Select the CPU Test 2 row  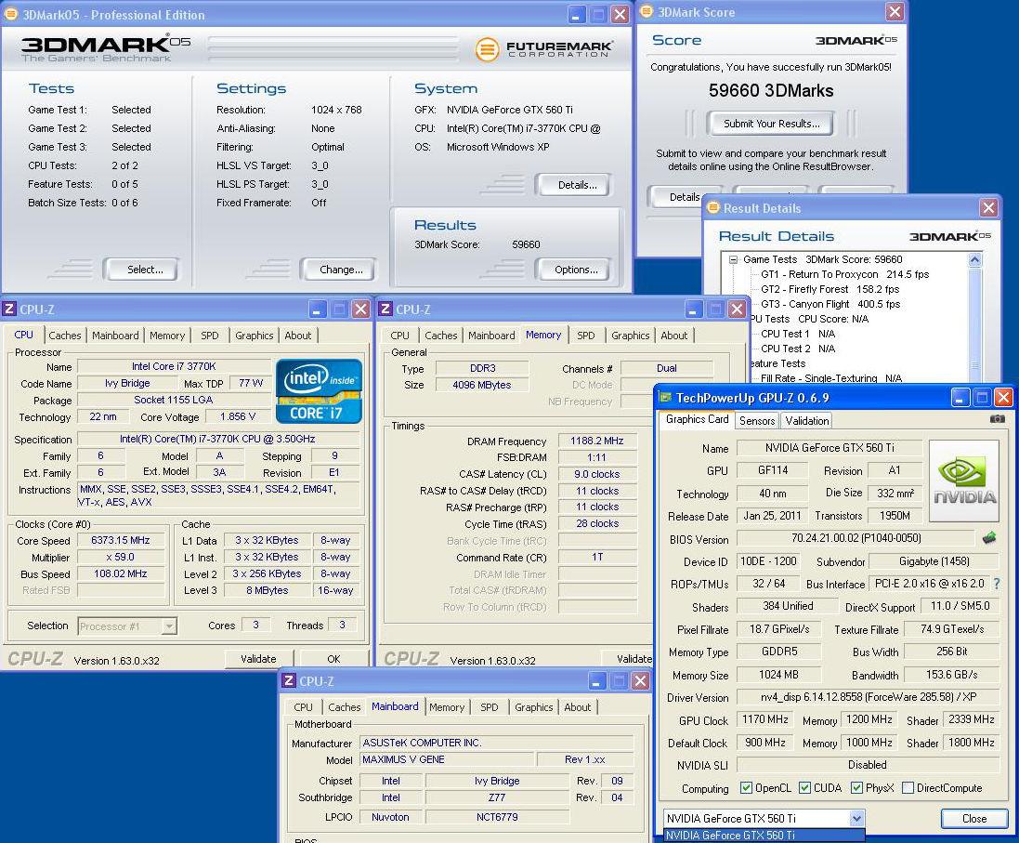coord(797,349)
